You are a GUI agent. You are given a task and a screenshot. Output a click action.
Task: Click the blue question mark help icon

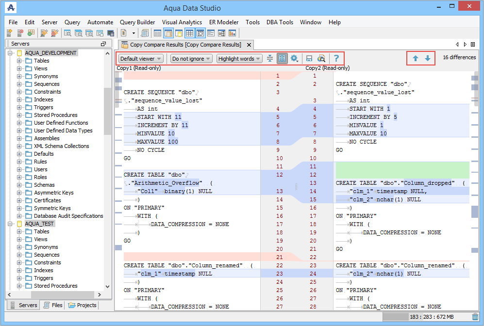[x=335, y=59]
